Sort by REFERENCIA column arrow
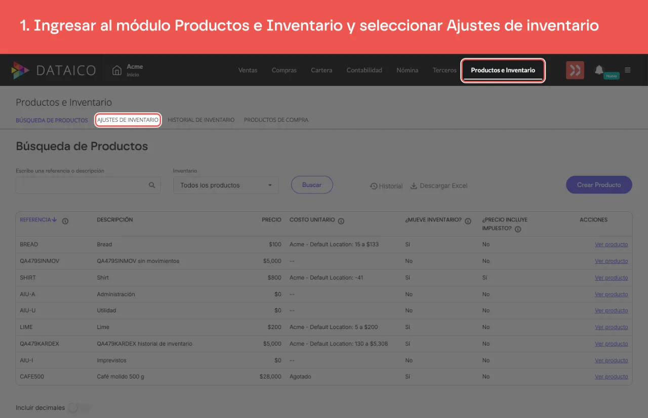This screenshot has width=648, height=418. pos(55,220)
